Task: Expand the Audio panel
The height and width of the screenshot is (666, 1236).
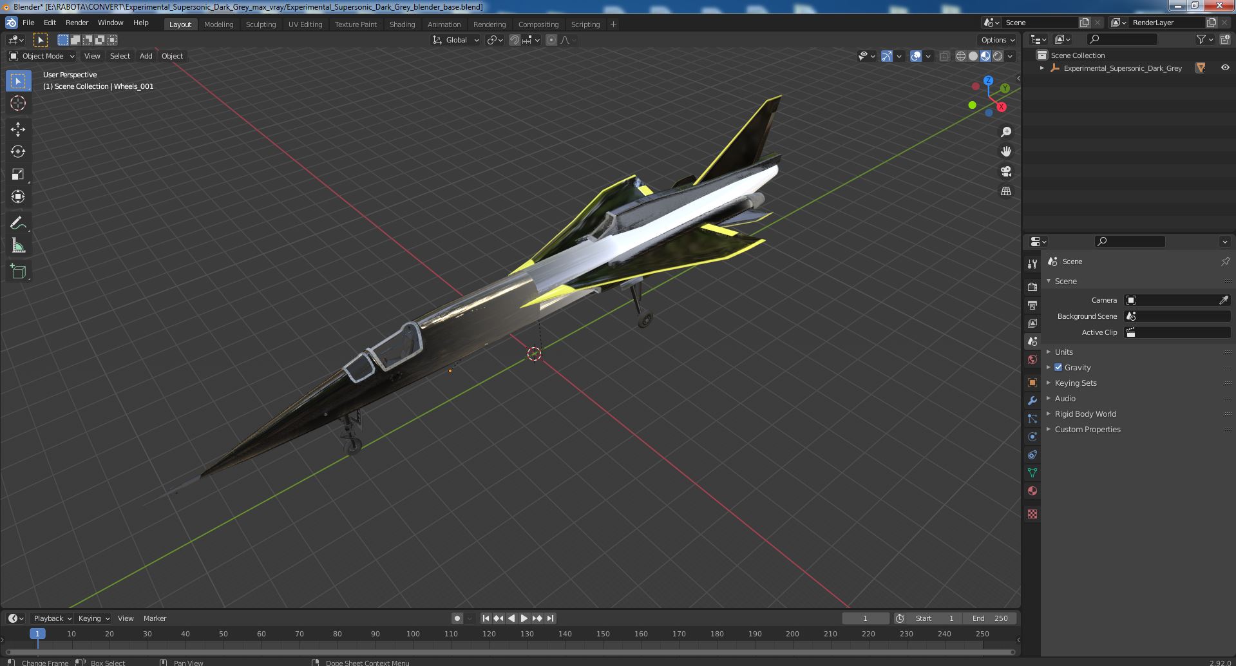Action: click(1065, 398)
